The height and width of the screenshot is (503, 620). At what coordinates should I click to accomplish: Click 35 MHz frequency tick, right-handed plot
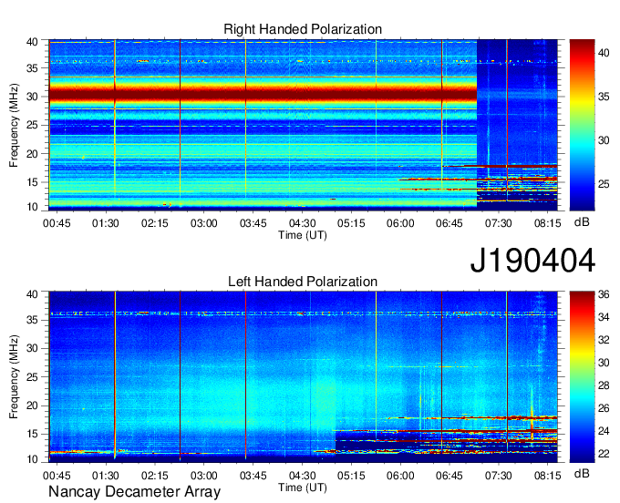coord(33,68)
